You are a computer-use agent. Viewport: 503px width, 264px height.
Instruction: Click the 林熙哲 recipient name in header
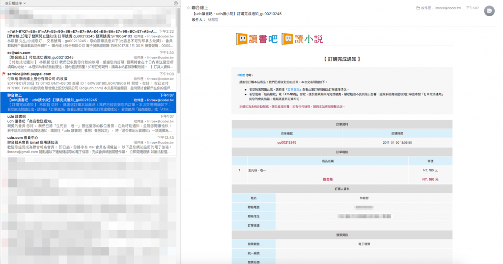pos(213,20)
